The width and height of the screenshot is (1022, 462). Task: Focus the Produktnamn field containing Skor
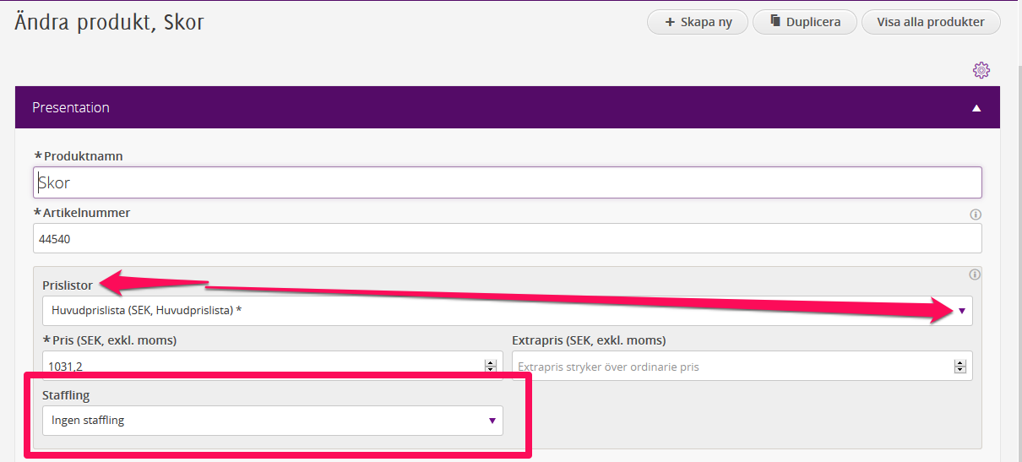pos(507,182)
